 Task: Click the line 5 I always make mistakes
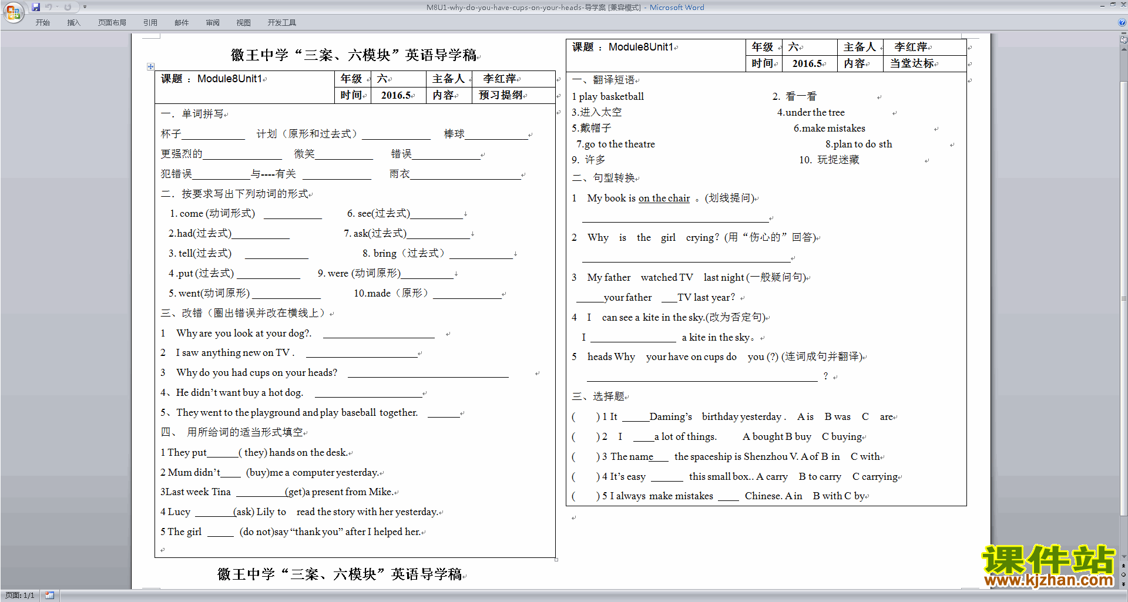coord(720,496)
